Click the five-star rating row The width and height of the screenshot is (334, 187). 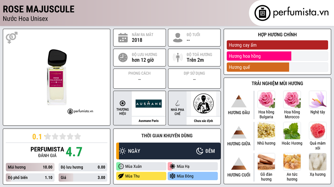pos(63,136)
